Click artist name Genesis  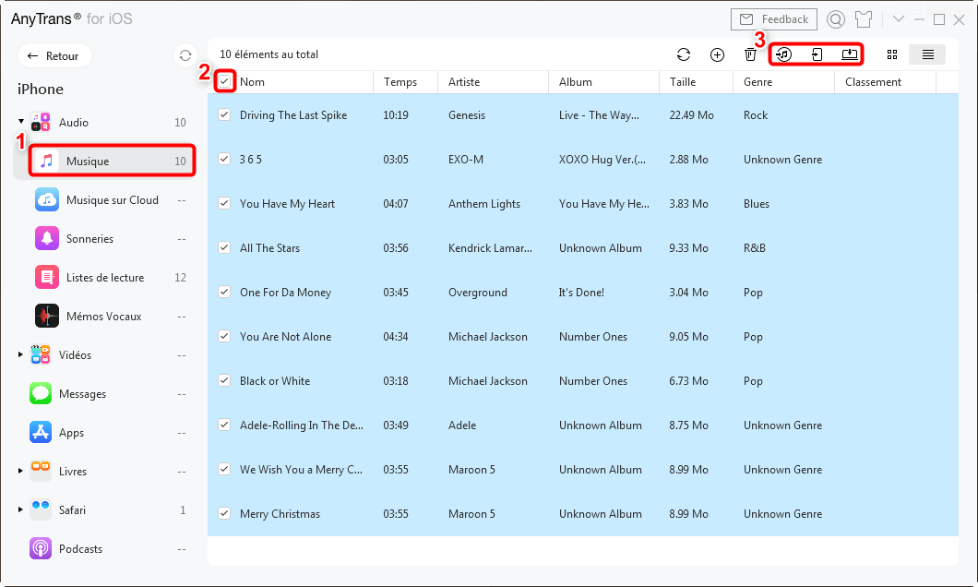(x=467, y=115)
